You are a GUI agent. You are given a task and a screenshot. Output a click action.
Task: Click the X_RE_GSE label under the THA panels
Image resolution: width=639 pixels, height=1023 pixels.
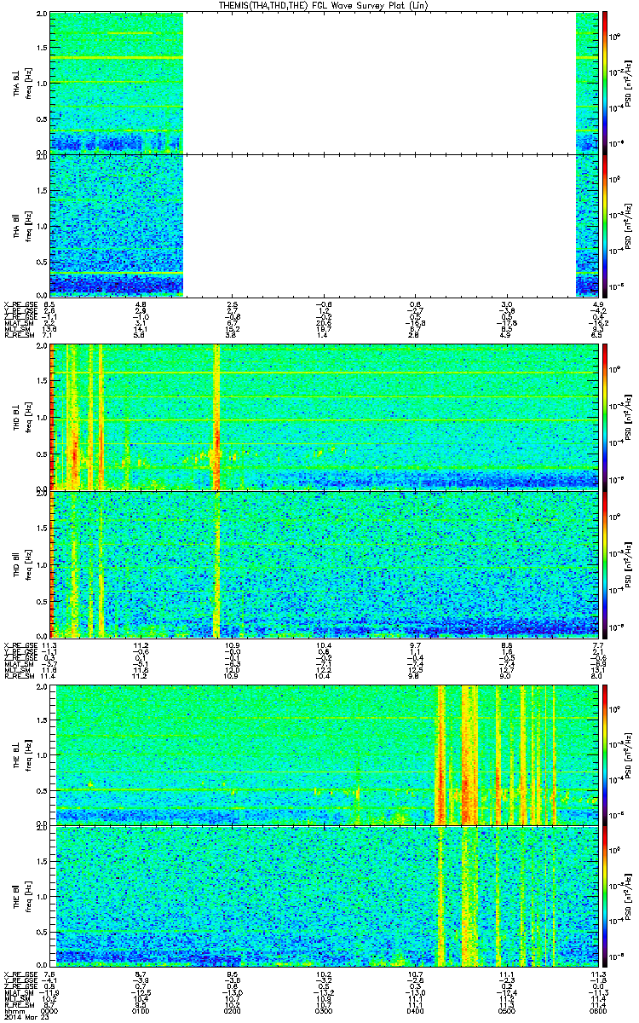pos(19,303)
